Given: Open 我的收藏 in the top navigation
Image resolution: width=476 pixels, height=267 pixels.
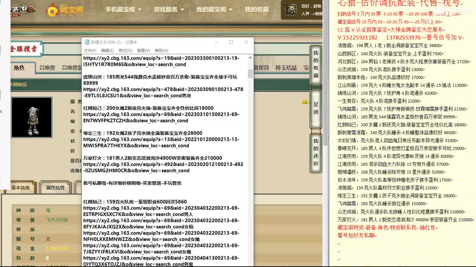Looking at the screenshot, I should click(x=257, y=10).
